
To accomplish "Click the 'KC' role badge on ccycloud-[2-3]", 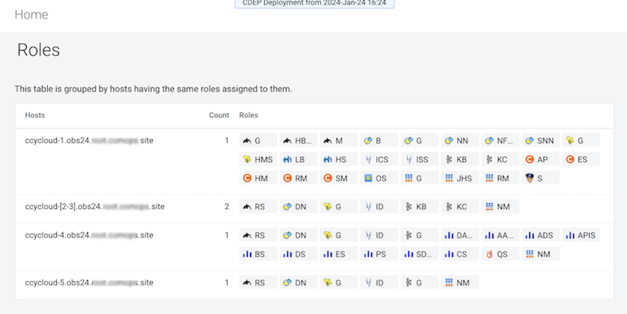I will 459,206.
